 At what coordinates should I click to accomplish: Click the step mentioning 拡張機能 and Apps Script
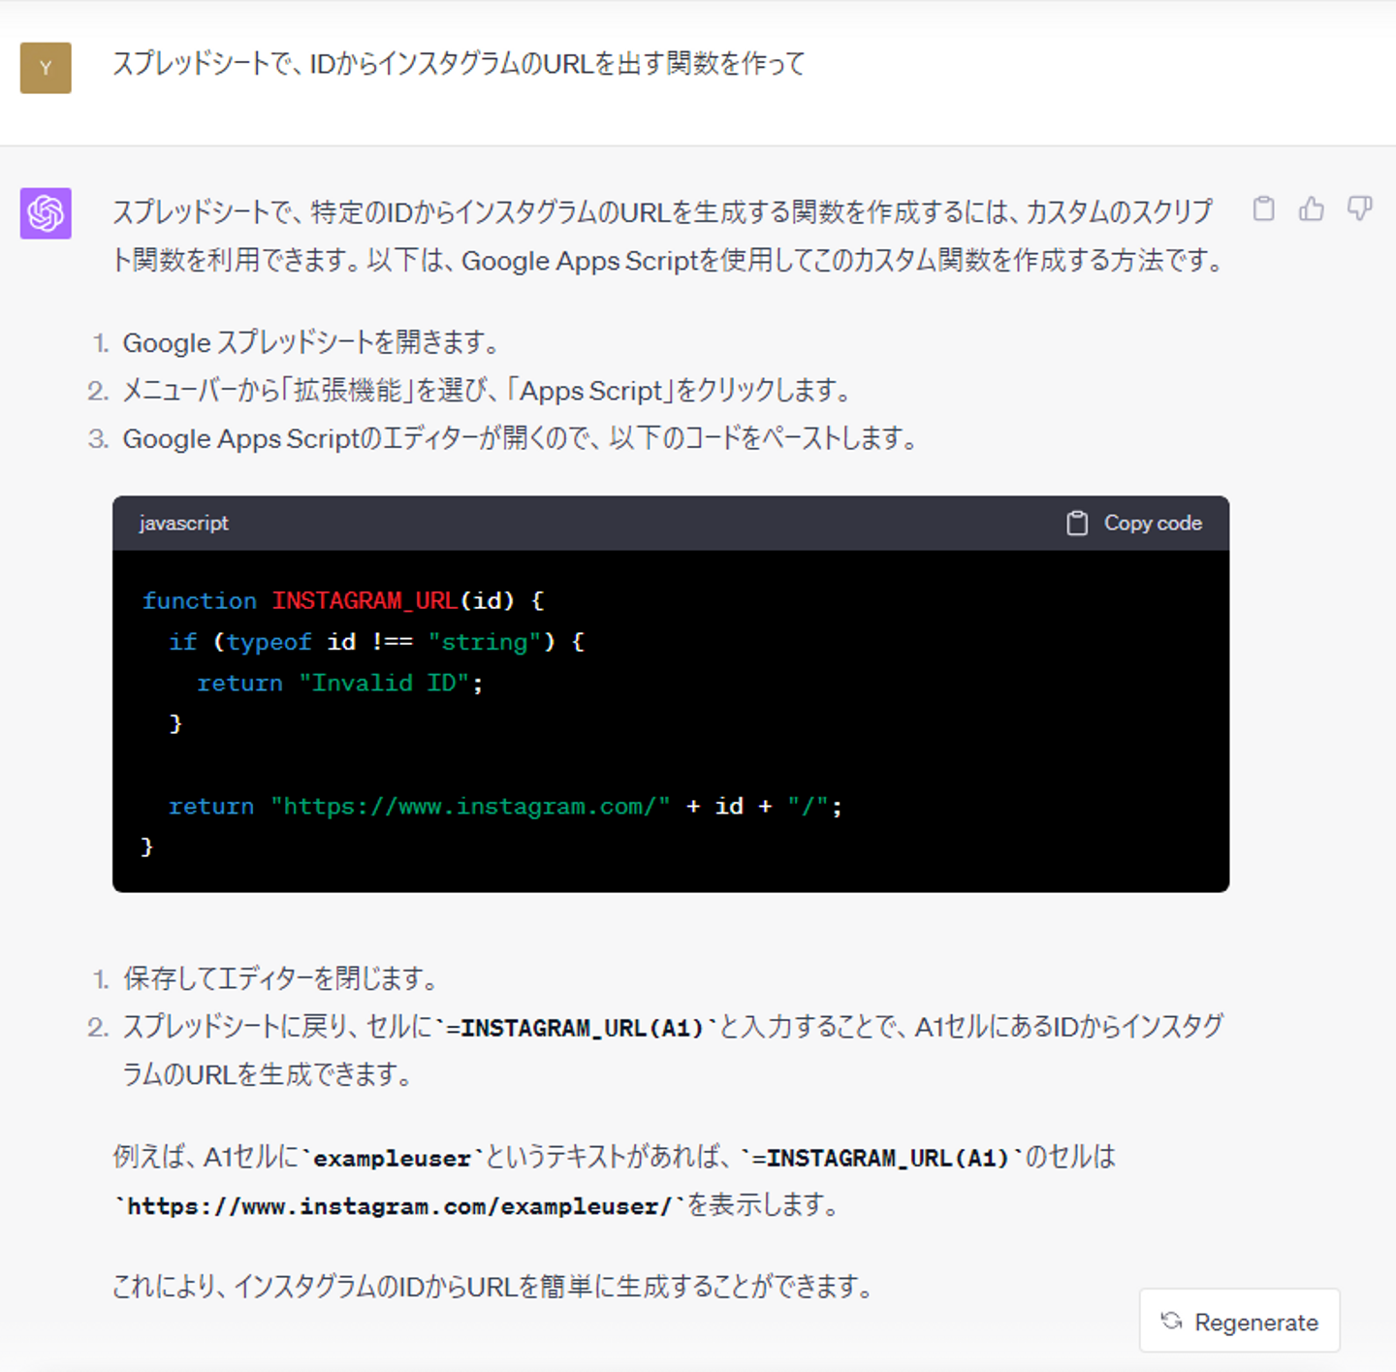488,391
